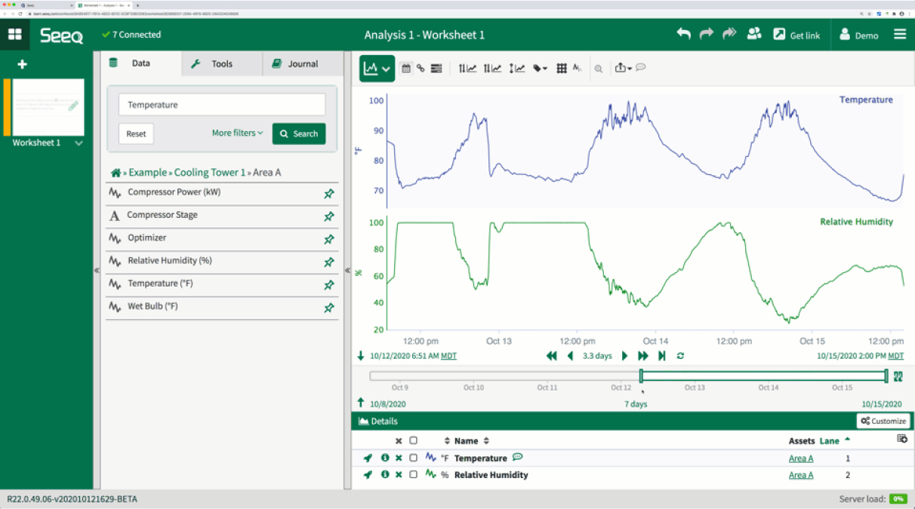Switch to the Tools tab
This screenshot has width=915, height=509.
point(222,64)
